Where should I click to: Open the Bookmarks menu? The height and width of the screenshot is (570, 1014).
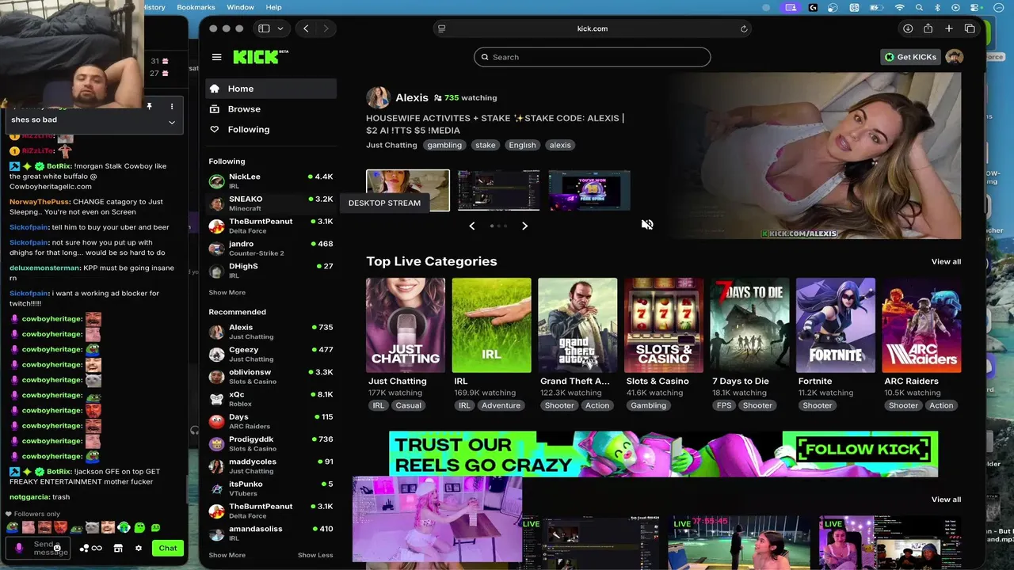tap(196, 7)
